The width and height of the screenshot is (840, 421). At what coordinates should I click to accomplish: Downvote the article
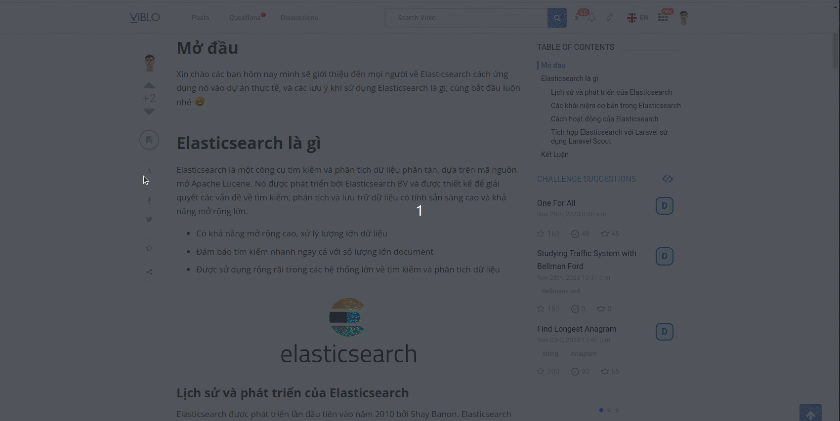(x=149, y=112)
